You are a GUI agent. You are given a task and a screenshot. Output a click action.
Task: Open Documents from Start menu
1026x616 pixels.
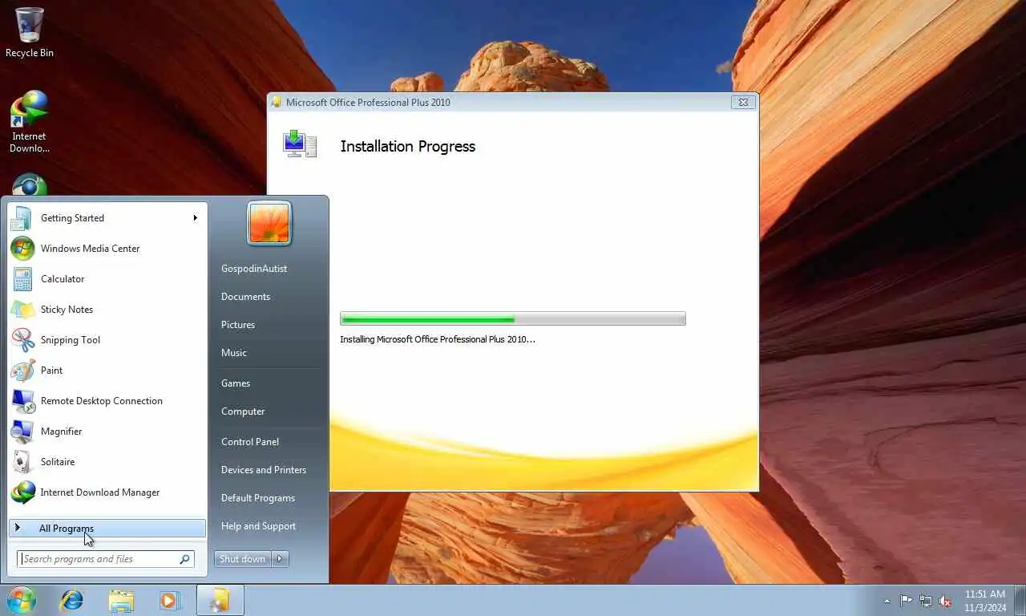click(245, 297)
